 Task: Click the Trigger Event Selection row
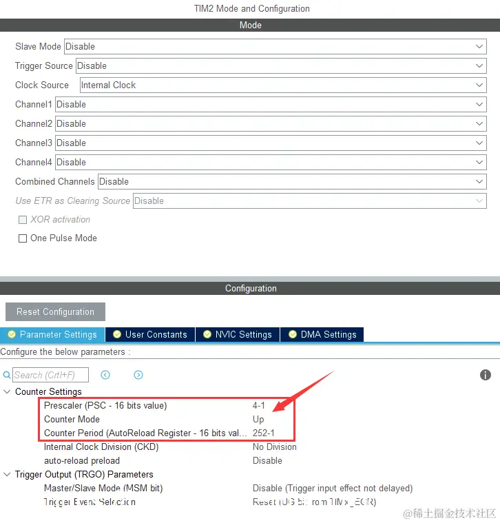coord(90,502)
